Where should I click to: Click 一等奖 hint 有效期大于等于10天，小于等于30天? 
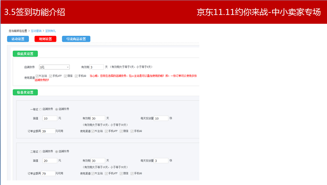tap(105, 125)
